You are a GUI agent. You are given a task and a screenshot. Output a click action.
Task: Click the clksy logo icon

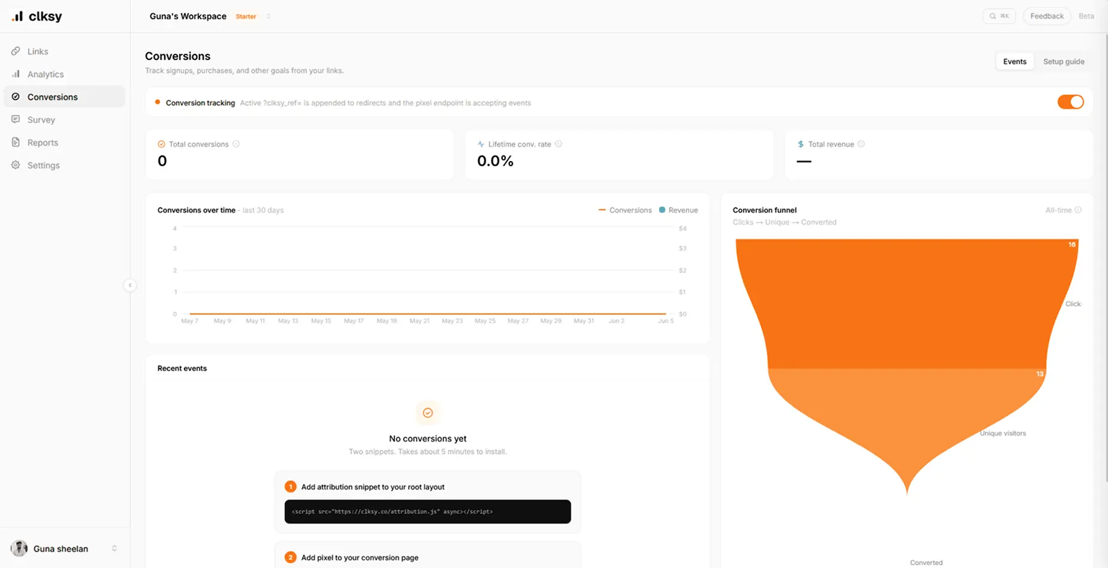tap(17, 16)
